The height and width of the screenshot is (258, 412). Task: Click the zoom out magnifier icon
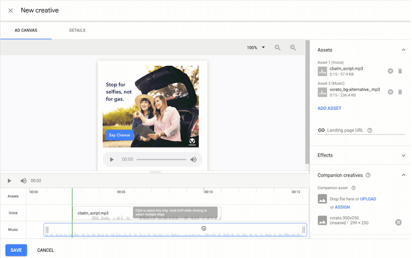pos(278,47)
